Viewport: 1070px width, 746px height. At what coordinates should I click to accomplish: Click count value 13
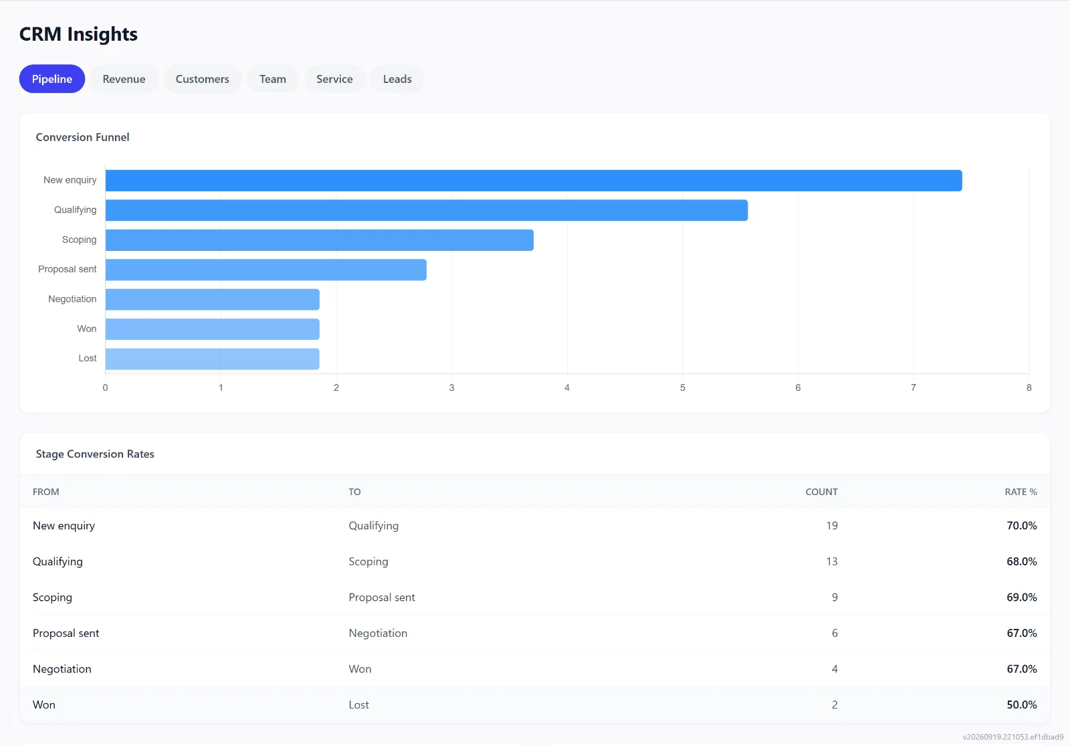click(832, 561)
